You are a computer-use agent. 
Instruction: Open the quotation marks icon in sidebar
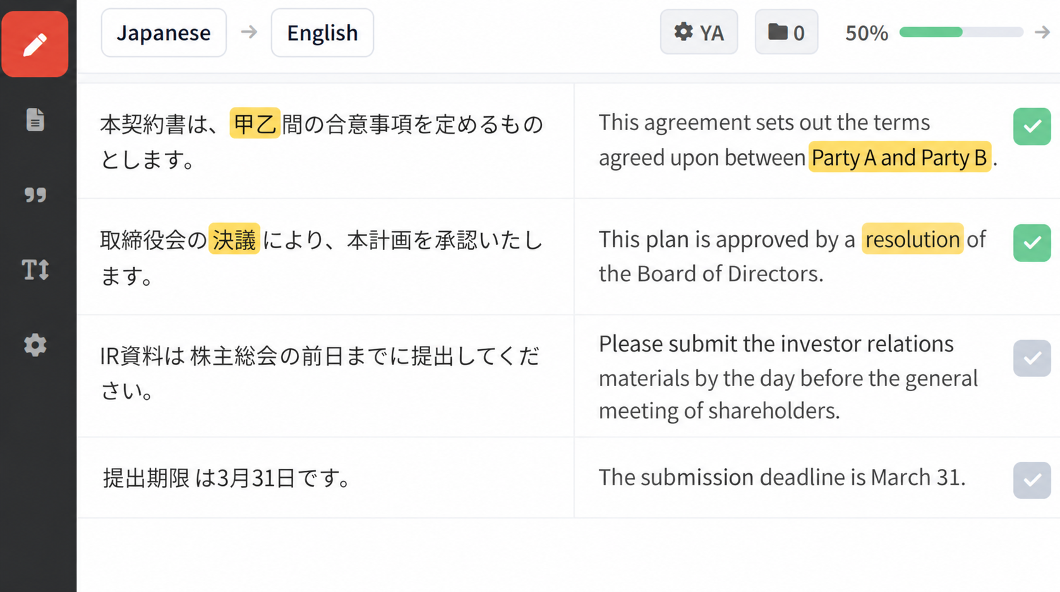click(35, 195)
